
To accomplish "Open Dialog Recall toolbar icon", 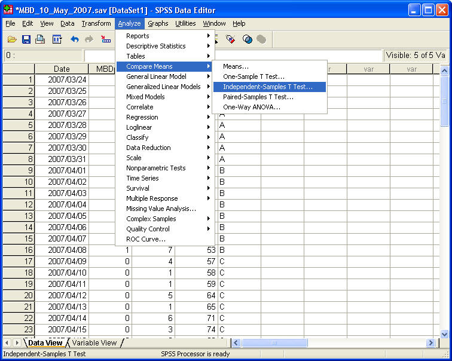I will [57, 39].
